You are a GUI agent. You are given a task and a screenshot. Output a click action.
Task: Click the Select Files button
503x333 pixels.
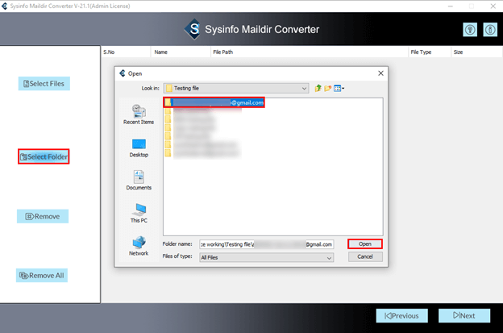click(x=44, y=84)
